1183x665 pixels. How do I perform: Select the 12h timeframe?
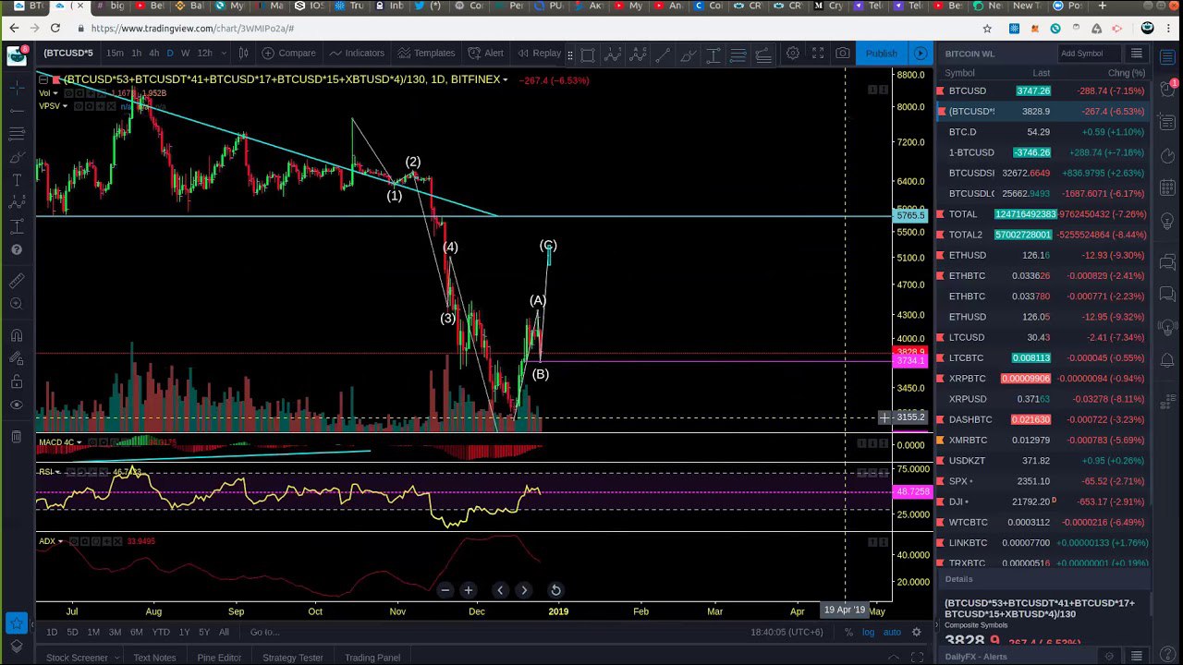click(x=204, y=54)
